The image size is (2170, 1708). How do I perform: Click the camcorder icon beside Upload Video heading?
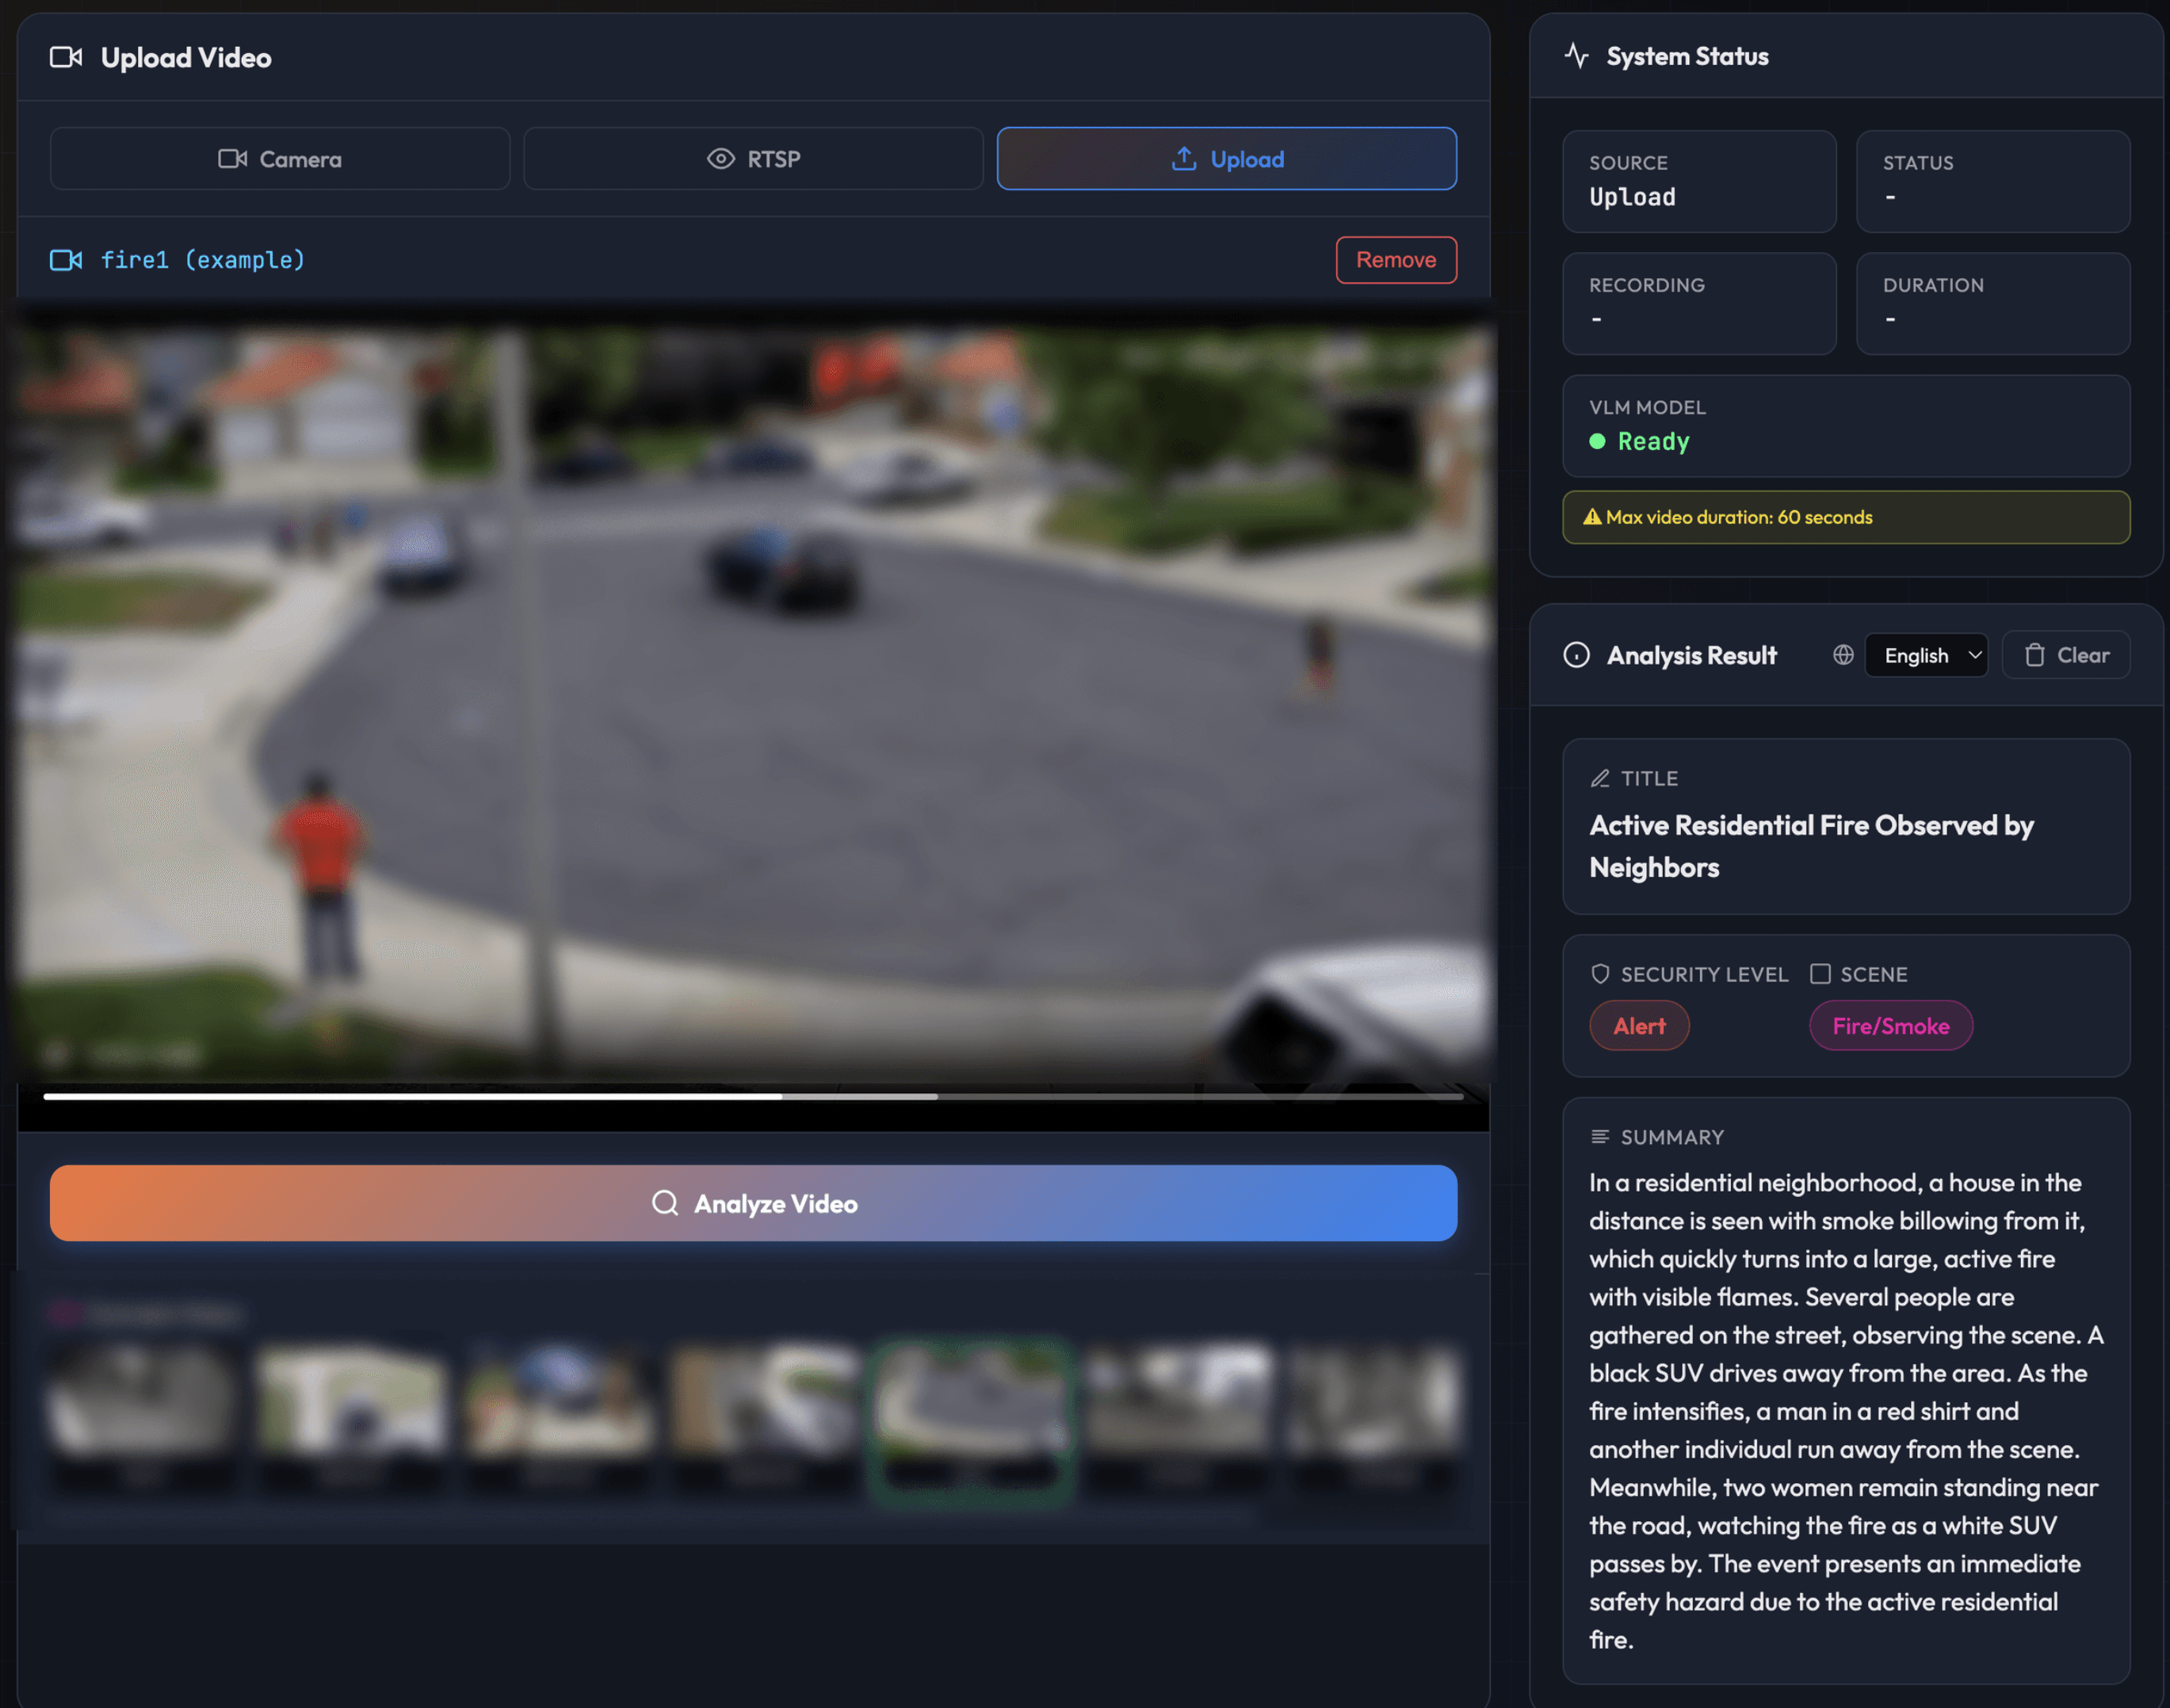tap(66, 58)
